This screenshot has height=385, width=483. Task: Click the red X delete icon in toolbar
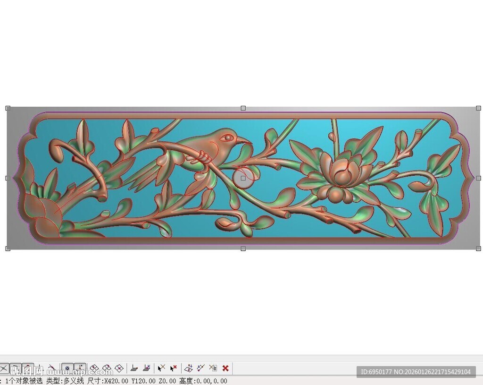(x=225, y=368)
